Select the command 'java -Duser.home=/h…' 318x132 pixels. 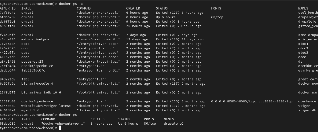pyautogui.click(x=99, y=39)
